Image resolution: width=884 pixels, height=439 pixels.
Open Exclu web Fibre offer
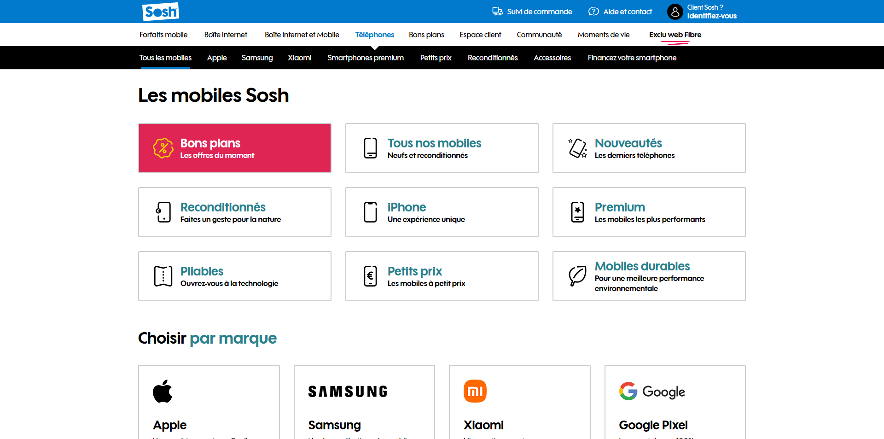(x=675, y=35)
